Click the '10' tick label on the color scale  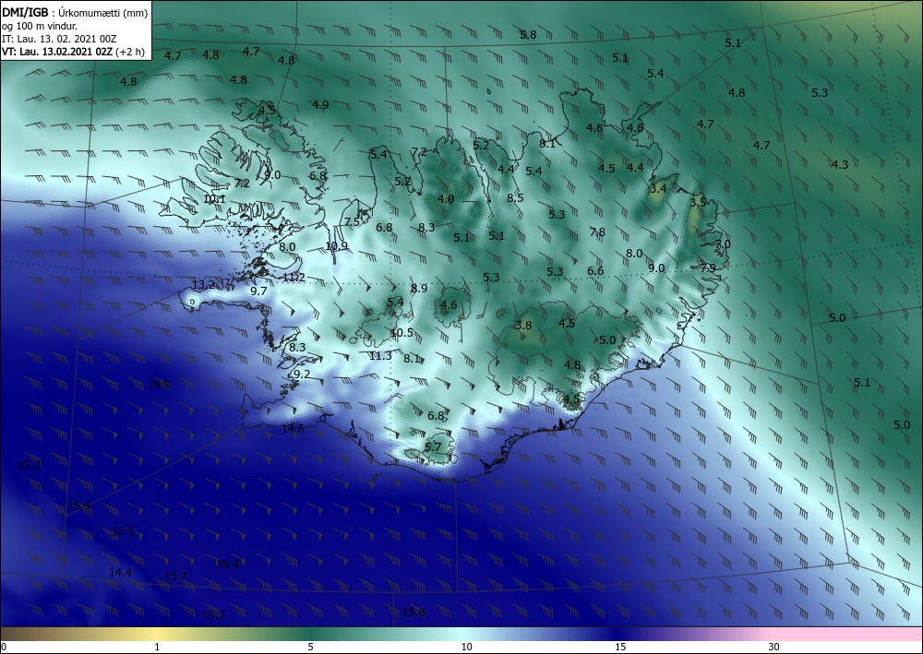coord(466,647)
